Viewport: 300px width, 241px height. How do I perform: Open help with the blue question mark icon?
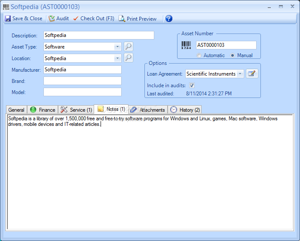[x=169, y=18]
